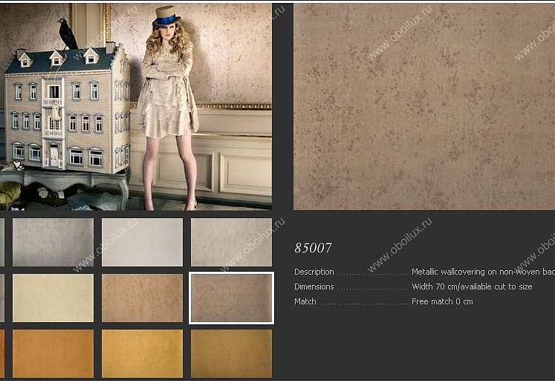555x383 pixels.
Task: Open the room scene photo with dollhouse
Action: pos(136,107)
